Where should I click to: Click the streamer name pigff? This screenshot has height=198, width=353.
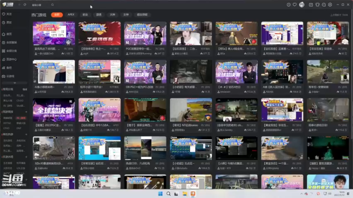pos(86,54)
